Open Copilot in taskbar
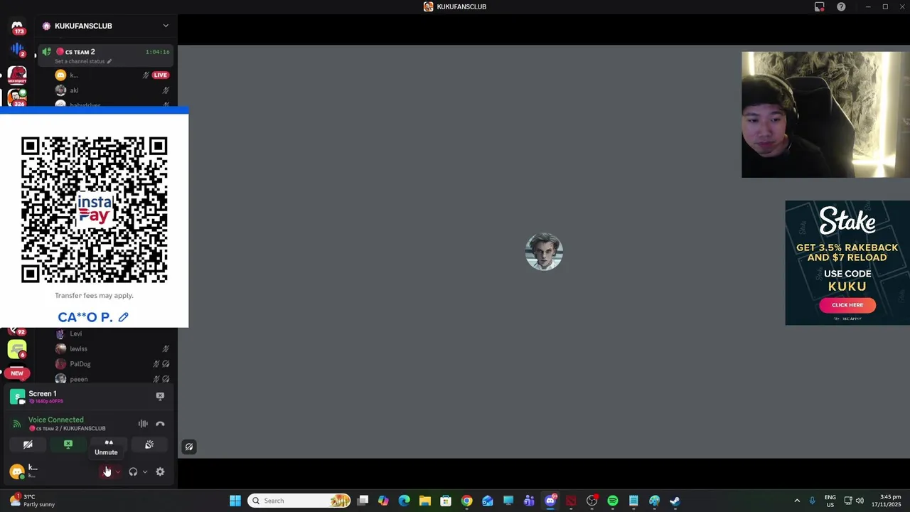Screen dimensions: 910x512 point(383,501)
